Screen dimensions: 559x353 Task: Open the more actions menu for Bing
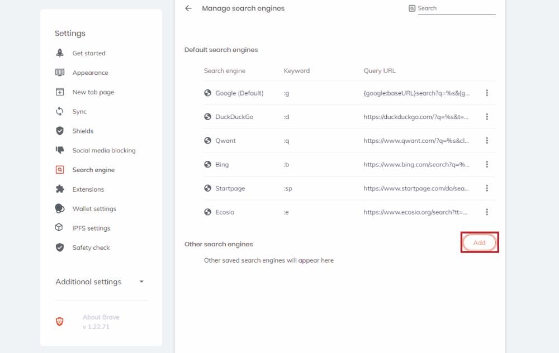487,164
